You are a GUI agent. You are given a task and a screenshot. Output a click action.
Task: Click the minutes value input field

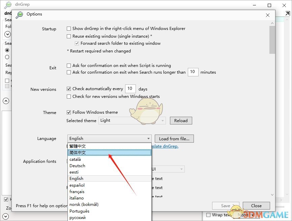click(x=193, y=72)
